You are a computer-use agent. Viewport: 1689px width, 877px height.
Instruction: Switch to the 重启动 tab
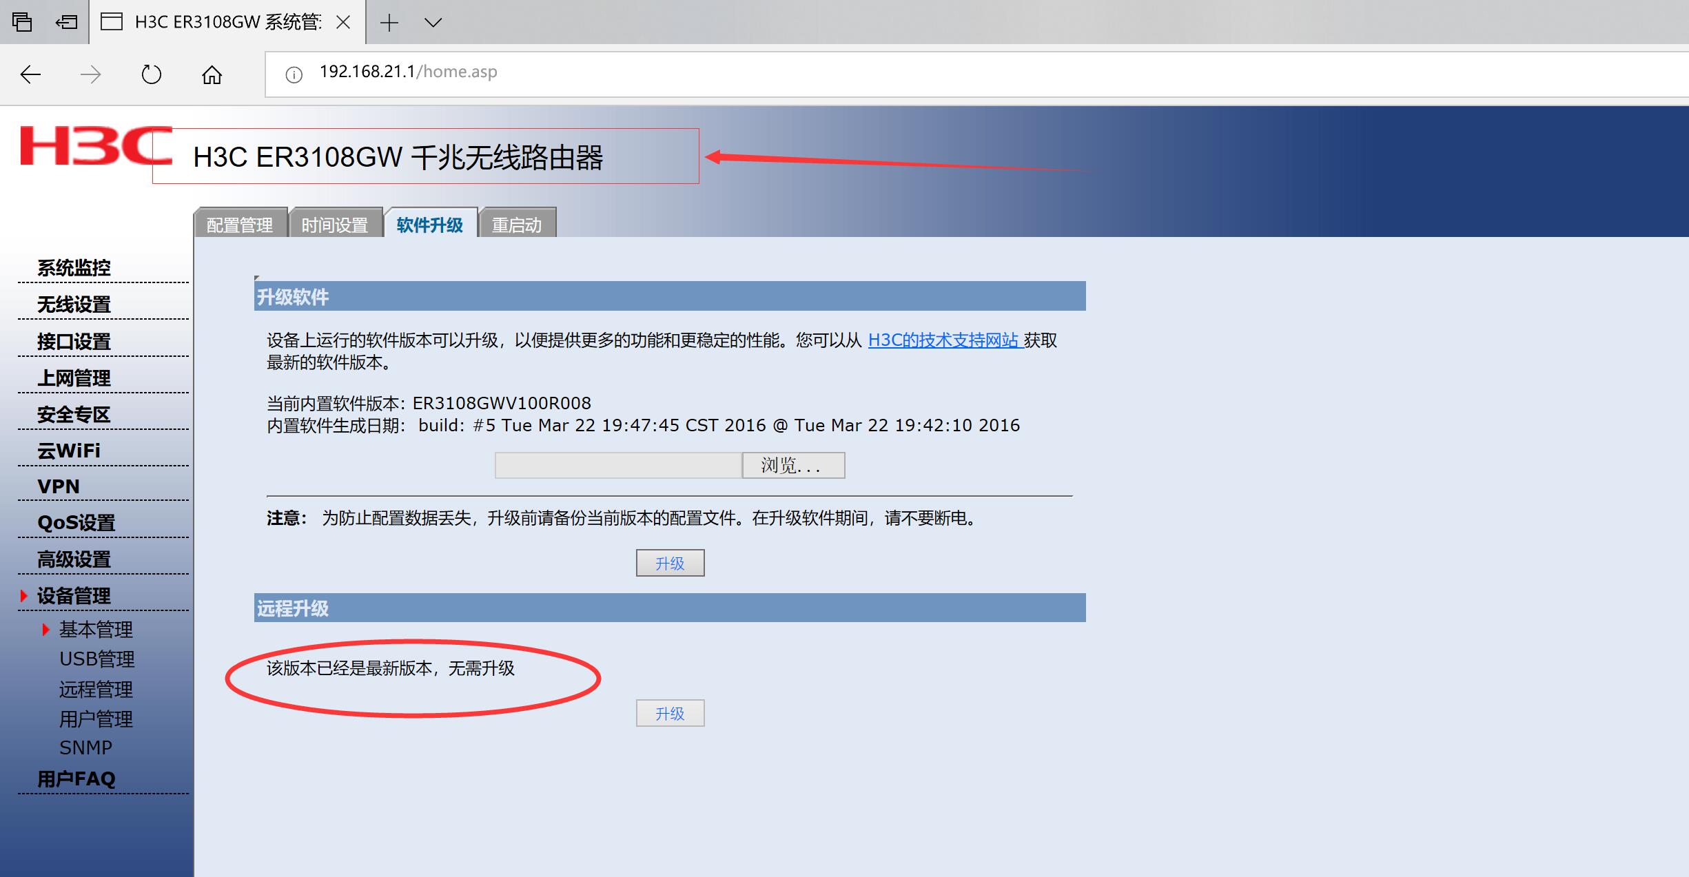517,225
